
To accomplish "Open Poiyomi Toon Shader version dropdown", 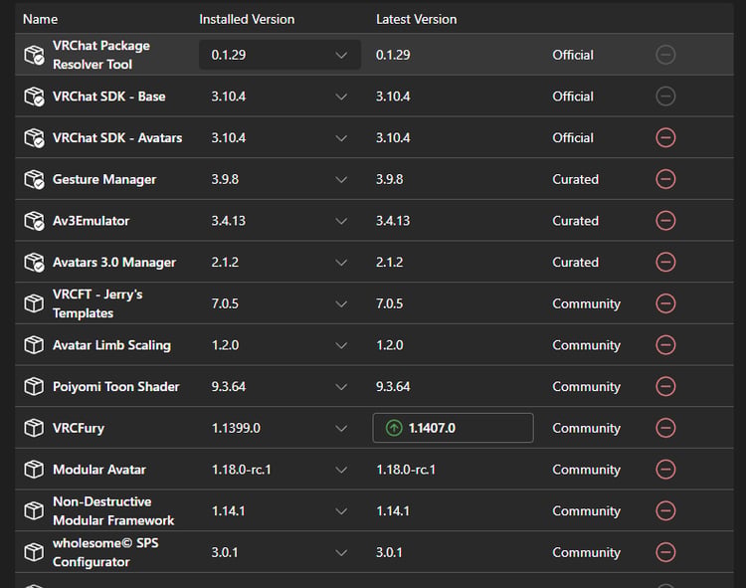I will [280, 386].
